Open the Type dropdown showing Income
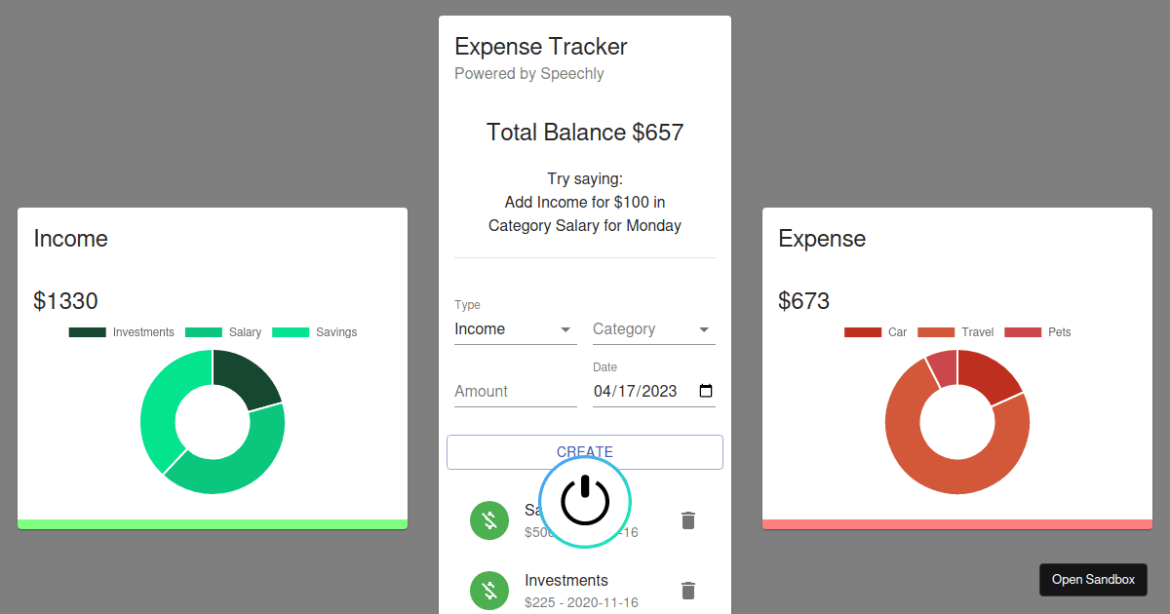This screenshot has height=614, width=1170. pos(515,329)
